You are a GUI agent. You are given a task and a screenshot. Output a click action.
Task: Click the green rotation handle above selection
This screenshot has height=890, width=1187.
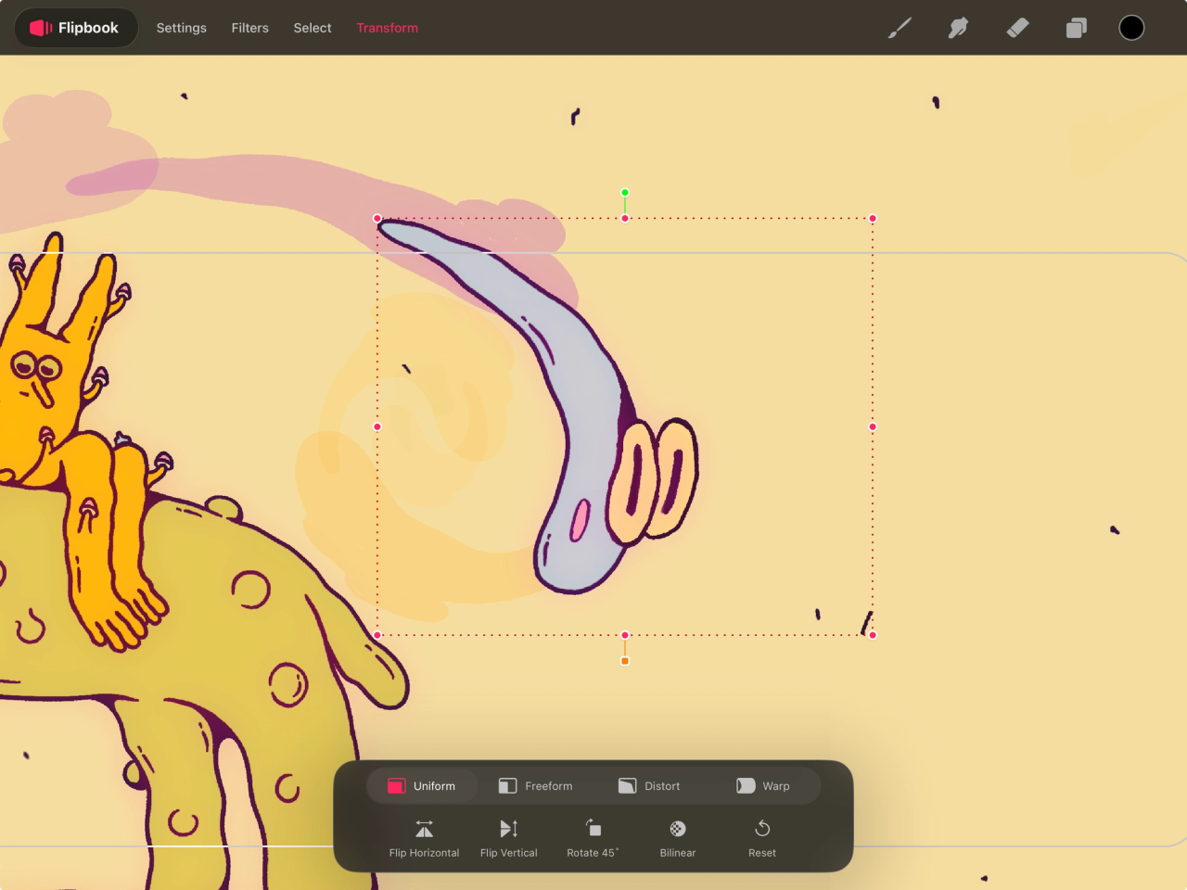pyautogui.click(x=624, y=192)
